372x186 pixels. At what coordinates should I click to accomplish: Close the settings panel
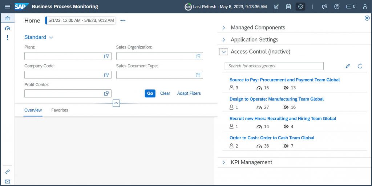pyautogui.click(x=367, y=18)
